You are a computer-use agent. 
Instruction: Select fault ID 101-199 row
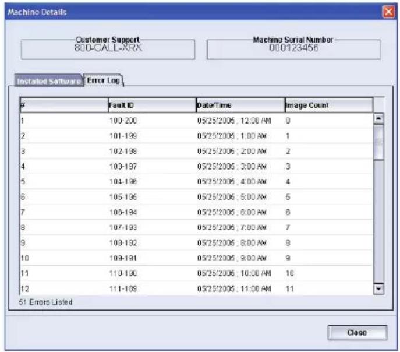[x=196, y=136]
